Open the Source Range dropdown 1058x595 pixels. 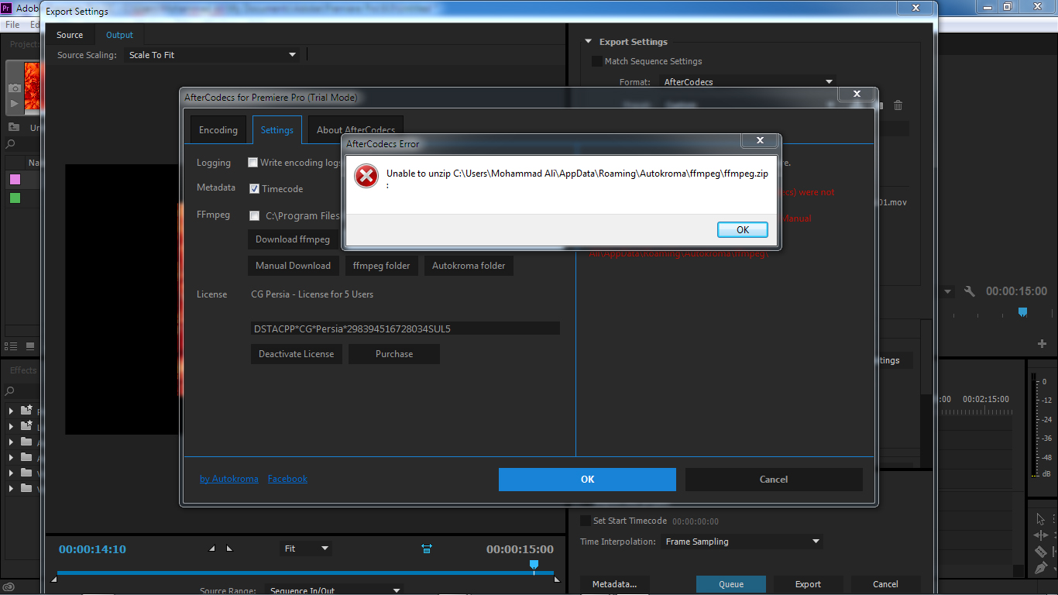(334, 590)
